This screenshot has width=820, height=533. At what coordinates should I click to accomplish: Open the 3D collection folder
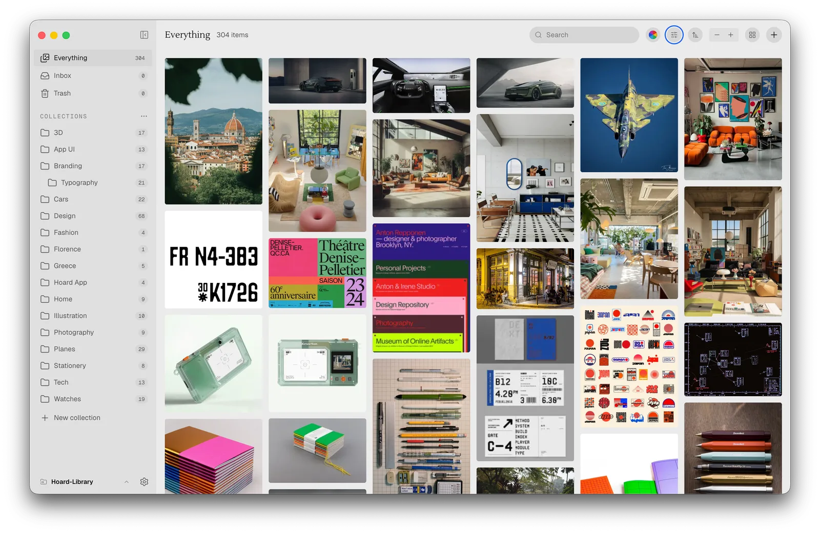click(93, 133)
